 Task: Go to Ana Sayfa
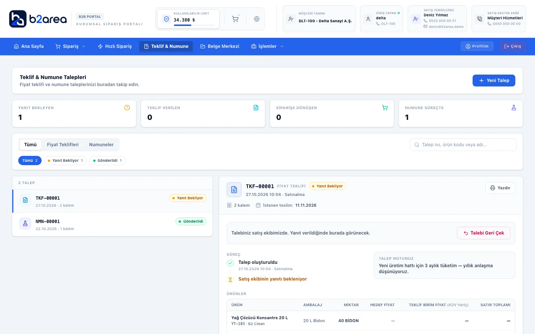29,46
